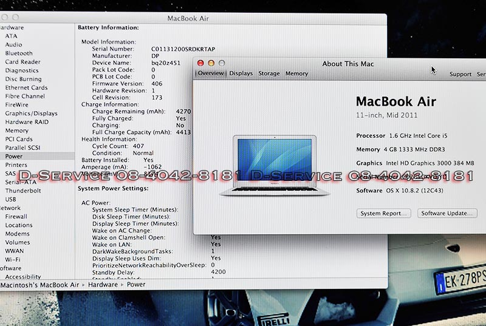Click the Charge Remaining value 4270
The height and width of the screenshot is (326, 486).
(x=183, y=112)
